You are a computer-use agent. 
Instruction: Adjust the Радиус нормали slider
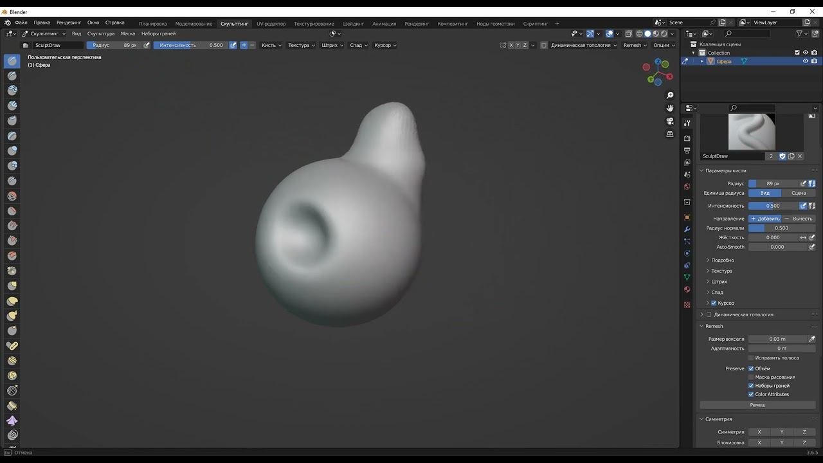(782, 228)
